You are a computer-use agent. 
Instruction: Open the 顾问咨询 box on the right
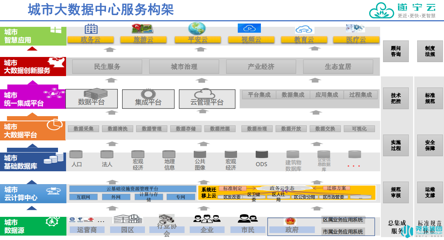(x=396, y=51)
